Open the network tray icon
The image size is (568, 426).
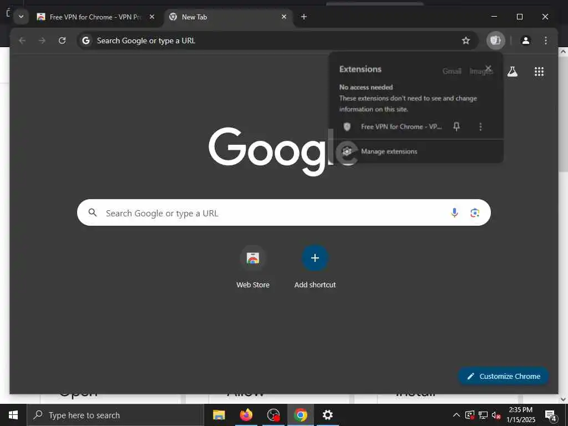point(483,415)
